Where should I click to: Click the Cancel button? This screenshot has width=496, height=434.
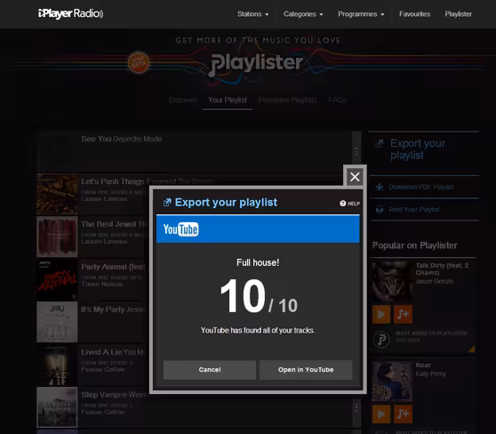pos(210,370)
